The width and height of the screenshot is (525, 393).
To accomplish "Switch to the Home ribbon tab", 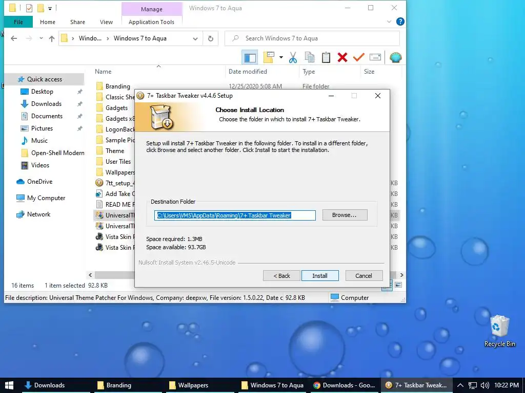I will [x=48, y=21].
